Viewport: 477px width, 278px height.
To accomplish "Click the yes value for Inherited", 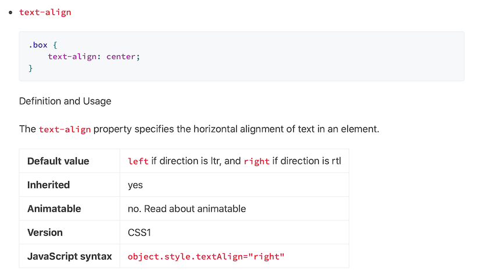I will click(x=135, y=185).
